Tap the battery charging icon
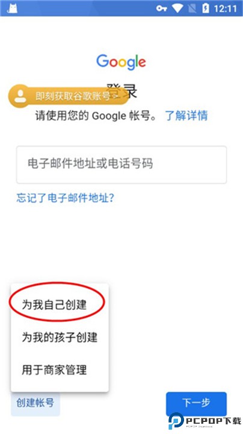This screenshot has width=243, height=434. (206, 8)
